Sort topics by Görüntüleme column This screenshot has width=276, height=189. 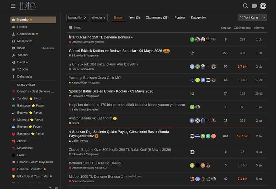(x=242, y=28)
